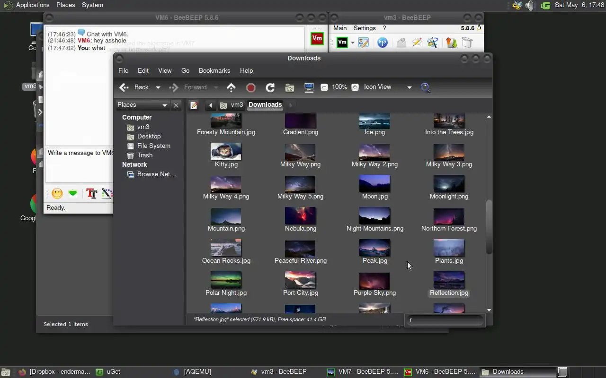Click the red Stop loading icon
Image resolution: width=606 pixels, height=378 pixels.
point(251,87)
